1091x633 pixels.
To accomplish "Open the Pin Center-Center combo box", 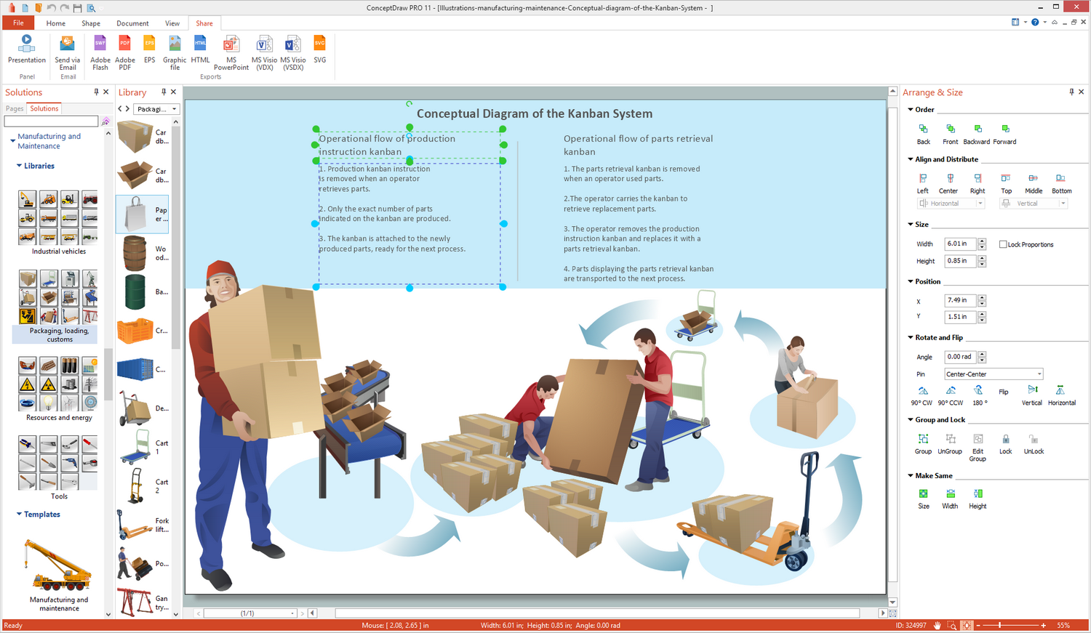I will point(994,374).
